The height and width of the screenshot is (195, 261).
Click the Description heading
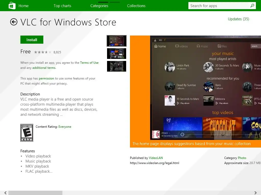(30, 94)
